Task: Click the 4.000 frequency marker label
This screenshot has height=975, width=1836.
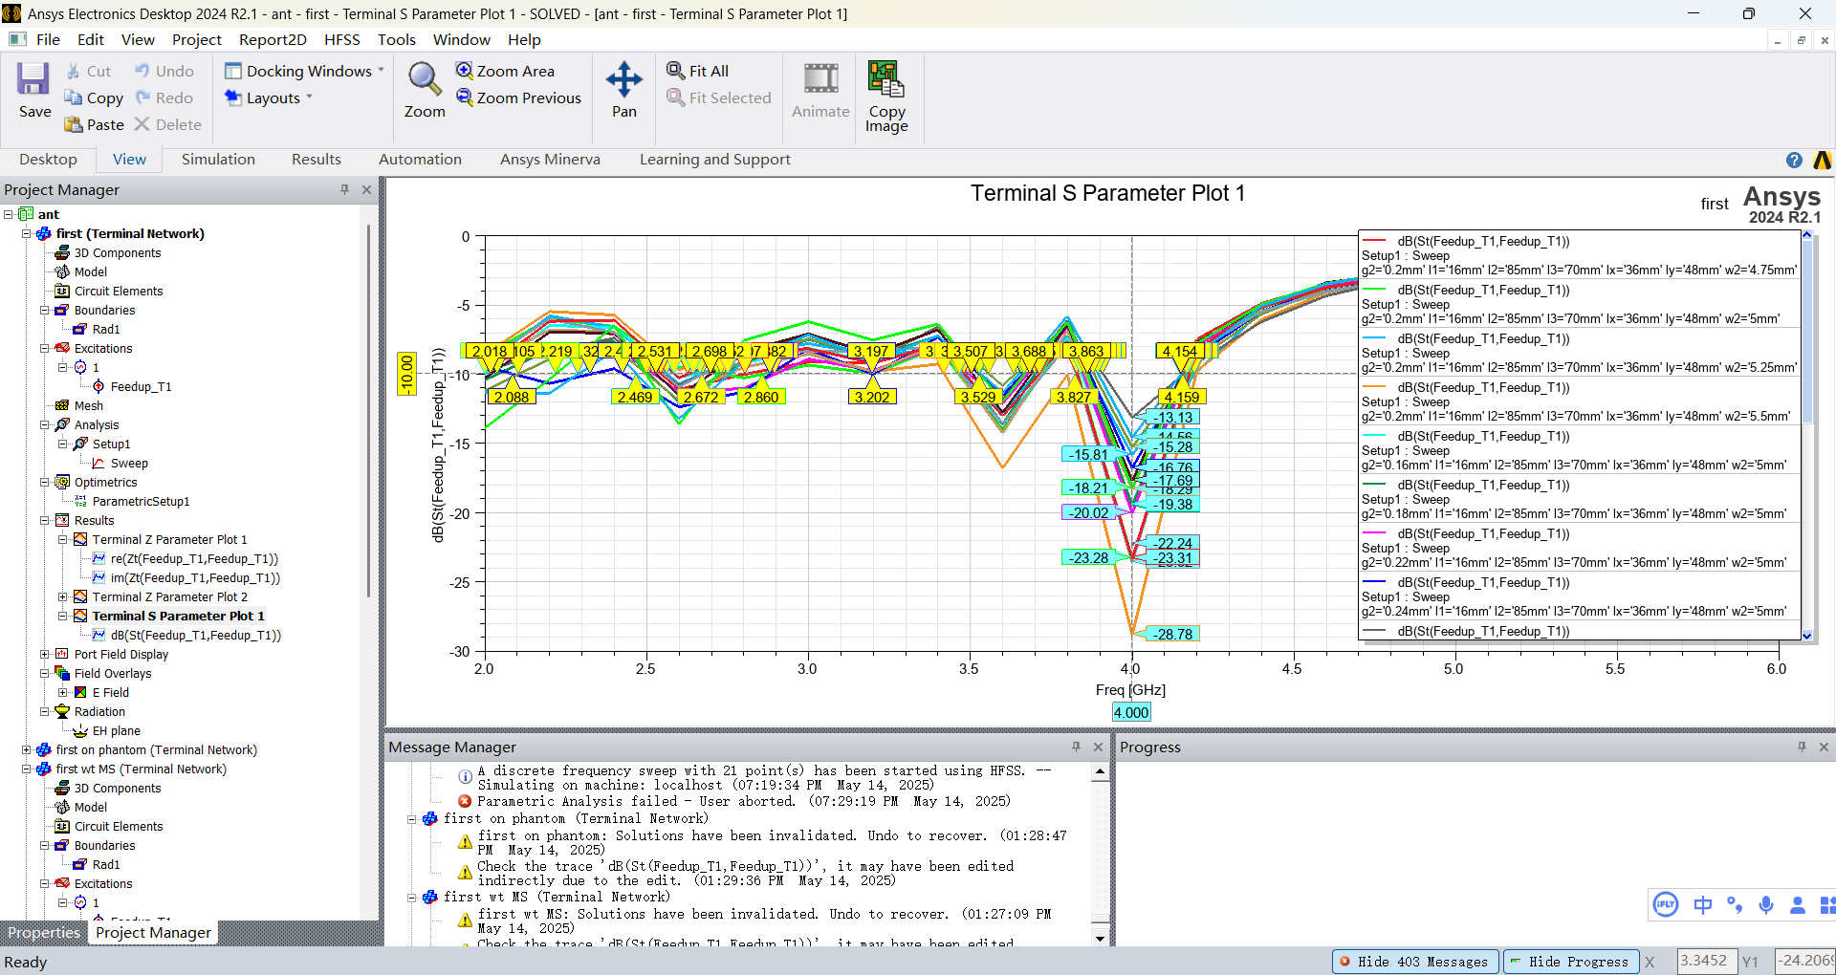Action: tap(1131, 712)
